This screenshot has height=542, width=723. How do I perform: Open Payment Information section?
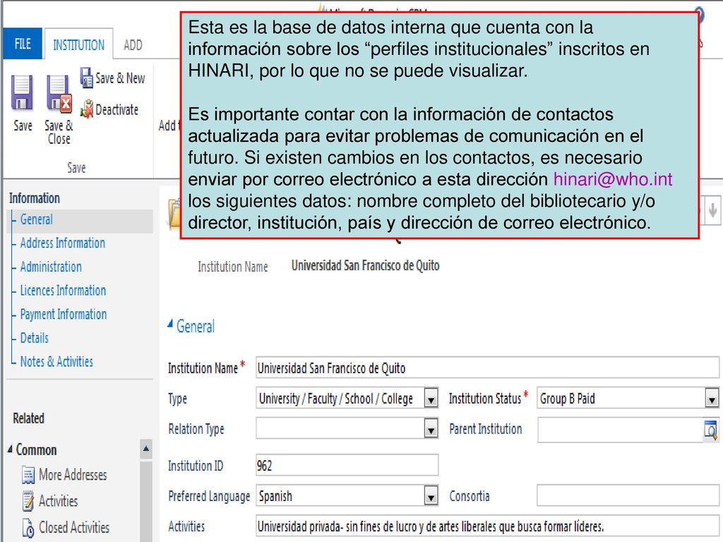pos(63,314)
